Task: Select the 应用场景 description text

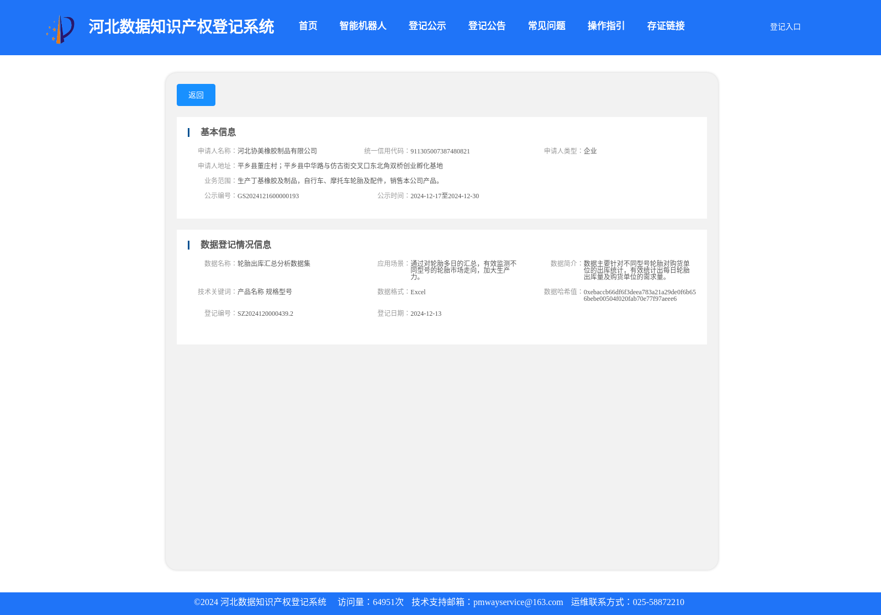Action: click(x=463, y=271)
